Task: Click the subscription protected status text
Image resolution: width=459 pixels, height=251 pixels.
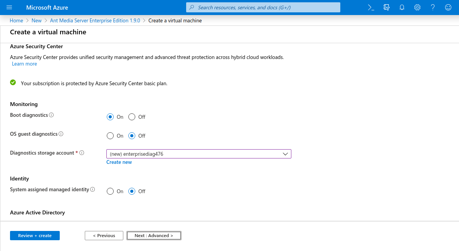Action: pos(94,83)
